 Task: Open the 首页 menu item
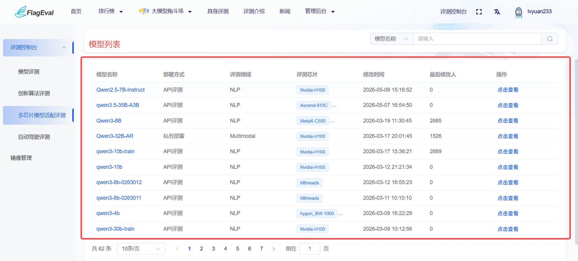click(76, 12)
